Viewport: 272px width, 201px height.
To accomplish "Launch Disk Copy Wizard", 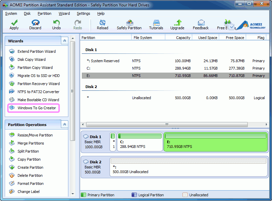I will (27, 59).
